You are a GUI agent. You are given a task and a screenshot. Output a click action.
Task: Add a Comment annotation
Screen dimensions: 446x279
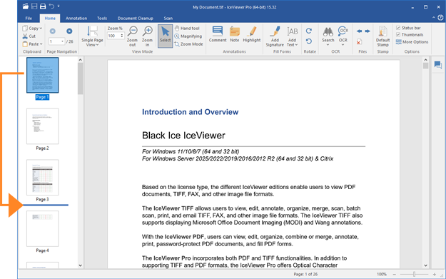tap(218, 34)
